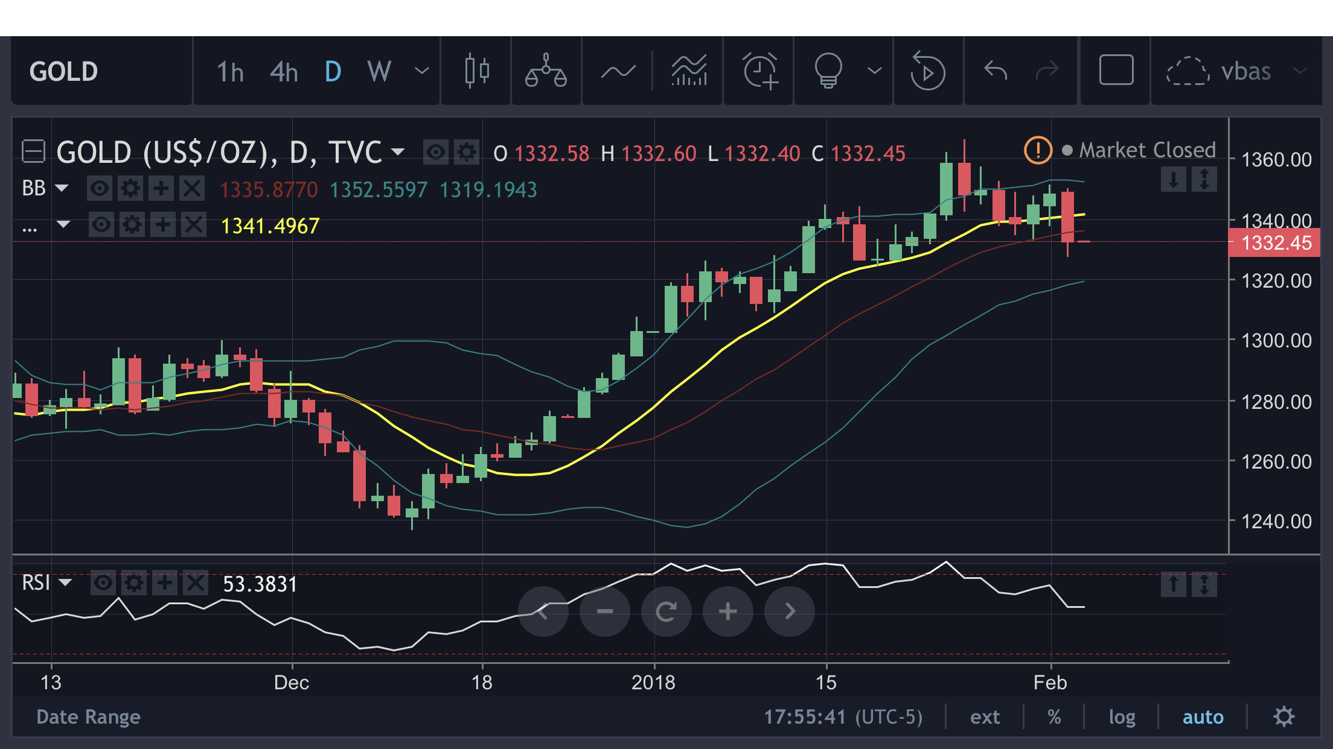Click the 1332.45 current price label
This screenshot has width=1333, height=749.
tap(1274, 242)
